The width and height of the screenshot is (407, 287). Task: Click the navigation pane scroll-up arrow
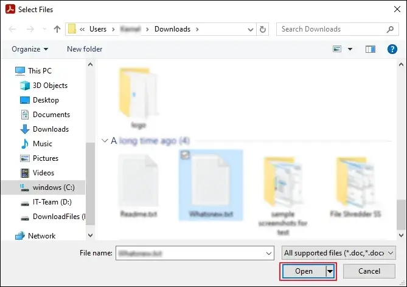(x=90, y=64)
